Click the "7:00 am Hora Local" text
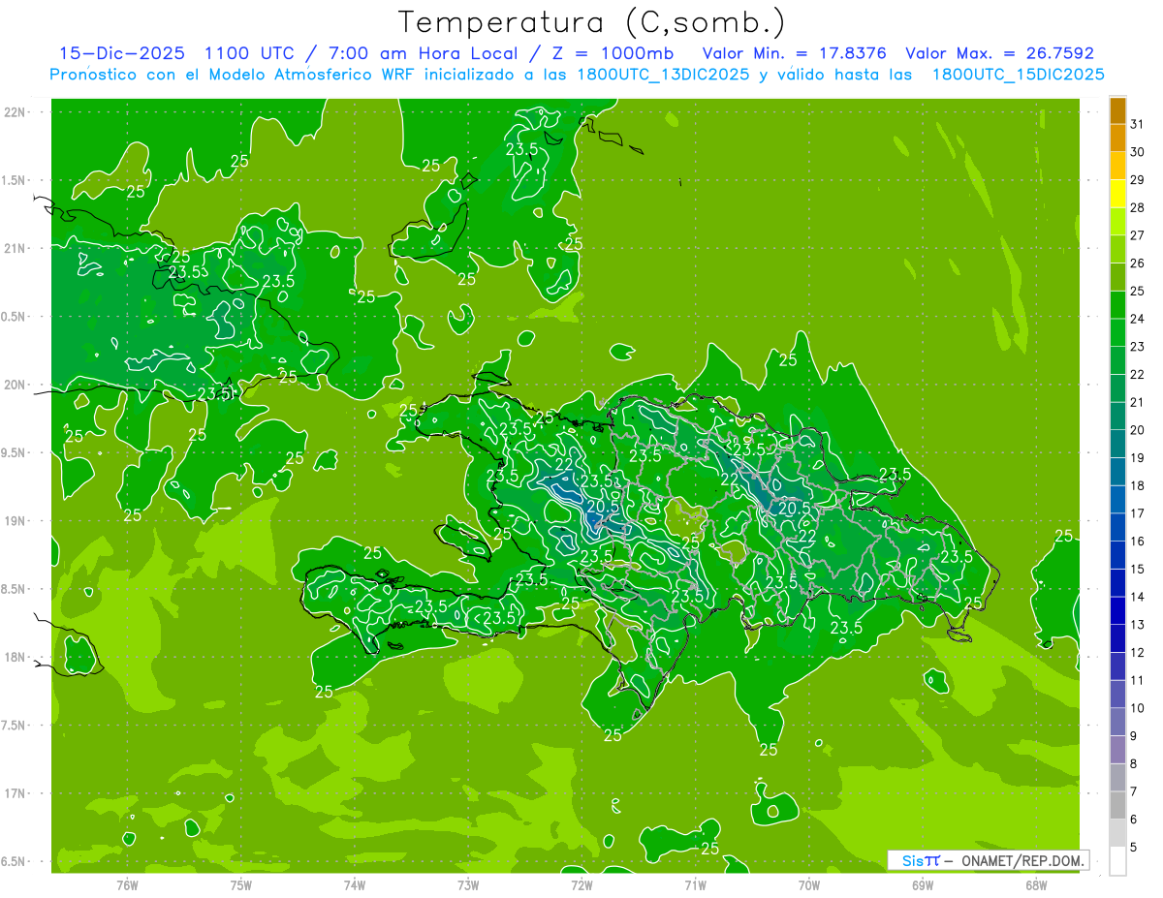1163x898 pixels. click(x=423, y=53)
